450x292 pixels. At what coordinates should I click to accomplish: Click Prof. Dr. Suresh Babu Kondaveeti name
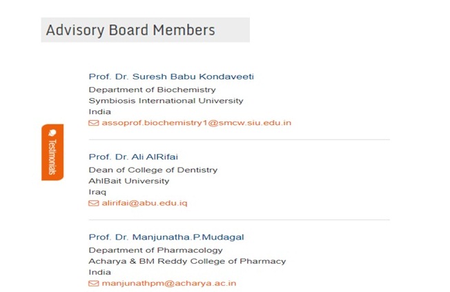(x=166, y=77)
